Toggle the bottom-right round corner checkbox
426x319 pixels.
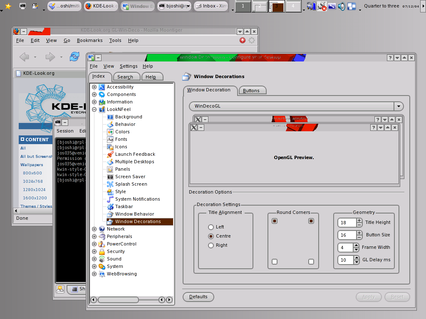pos(311,262)
